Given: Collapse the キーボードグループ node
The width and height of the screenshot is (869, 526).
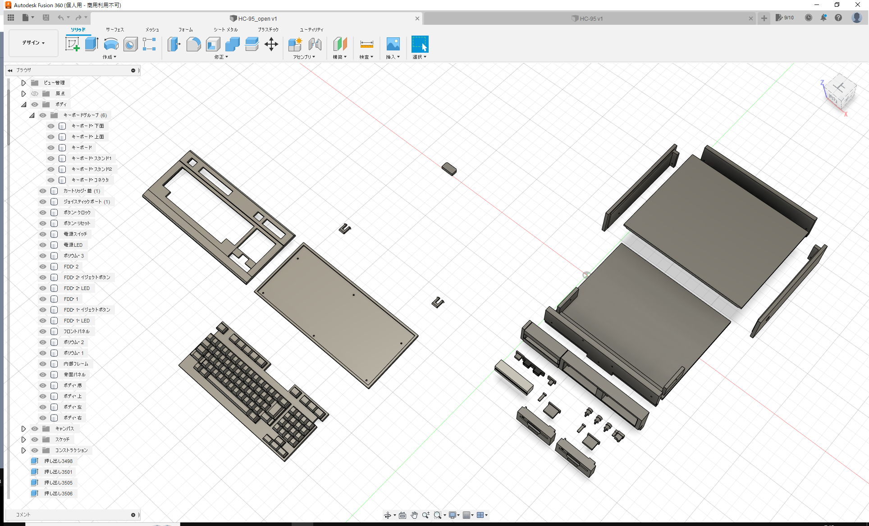Looking at the screenshot, I should [32, 115].
